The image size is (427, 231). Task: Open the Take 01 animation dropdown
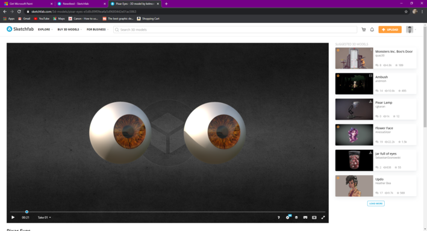(44, 217)
